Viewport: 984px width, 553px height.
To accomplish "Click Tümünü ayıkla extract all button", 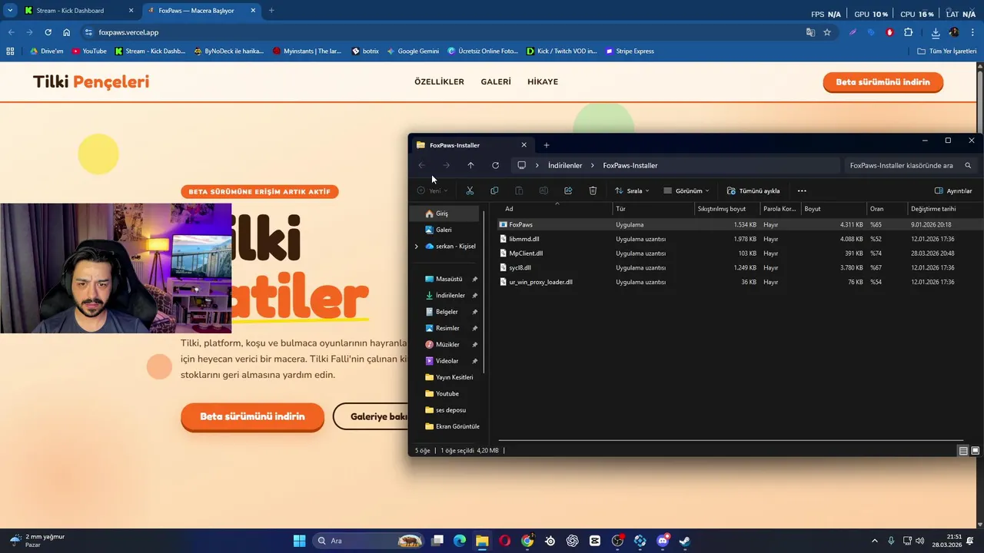I will coord(753,190).
